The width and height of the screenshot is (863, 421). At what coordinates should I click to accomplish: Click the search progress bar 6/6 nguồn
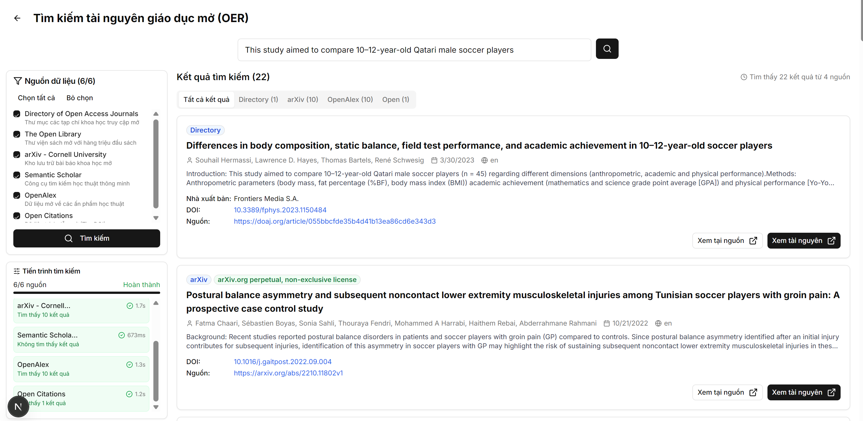coord(87,293)
